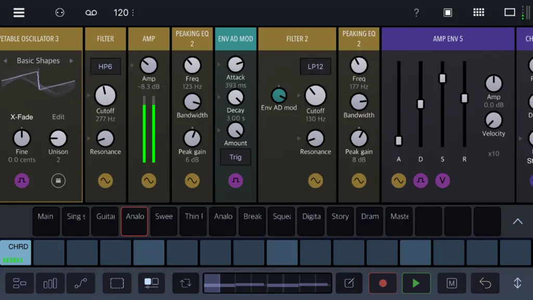Select the automation curve icon
The height and width of the screenshot is (300, 533).
coord(81,283)
